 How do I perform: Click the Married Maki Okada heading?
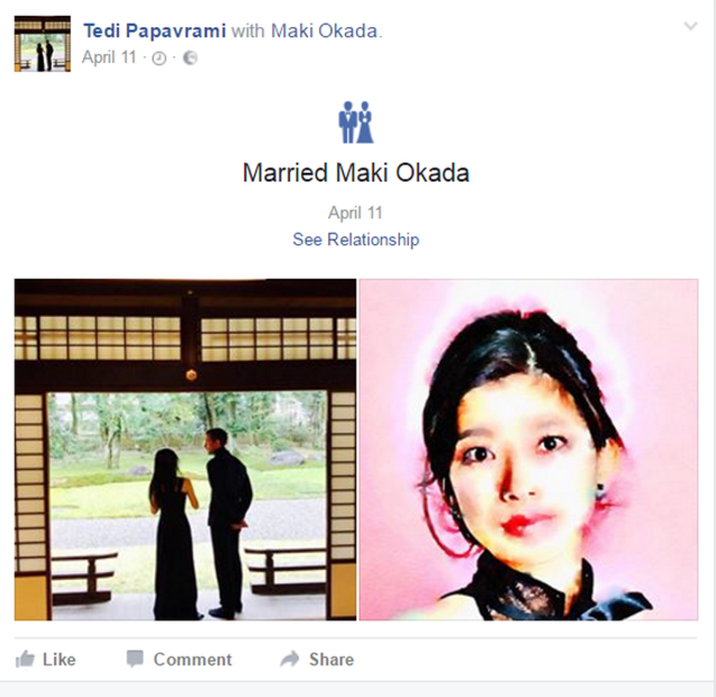356,172
